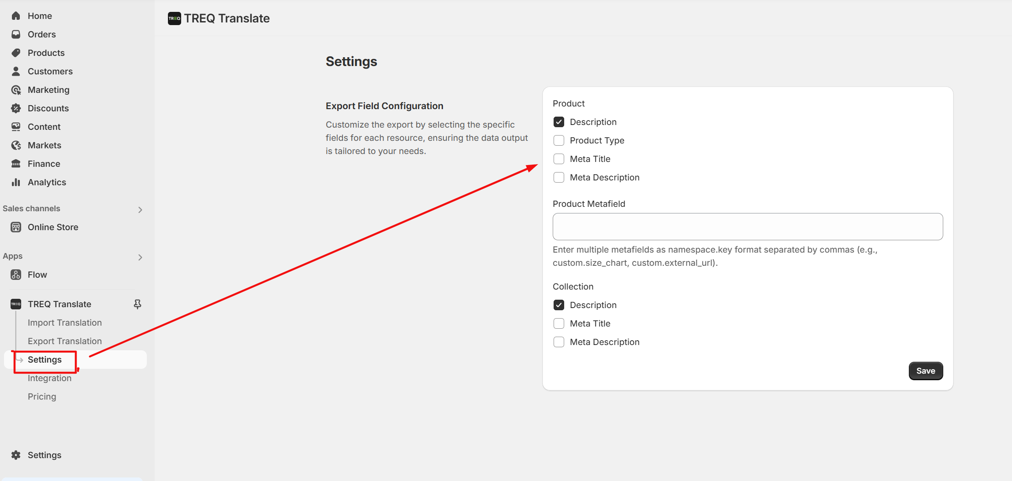The height and width of the screenshot is (481, 1012).
Task: Open the Customers section
Action: [x=50, y=71]
